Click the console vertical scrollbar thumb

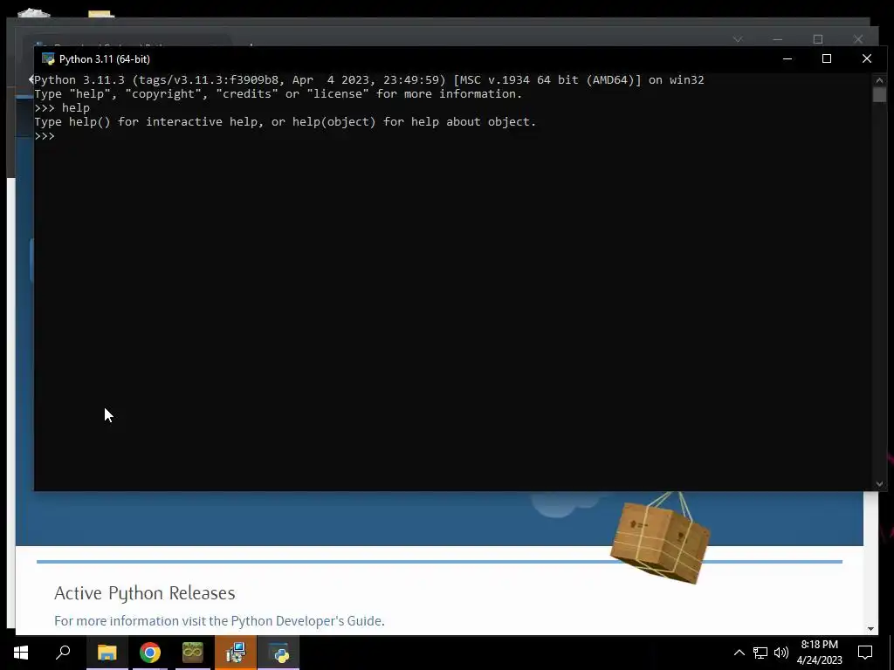[x=879, y=94]
